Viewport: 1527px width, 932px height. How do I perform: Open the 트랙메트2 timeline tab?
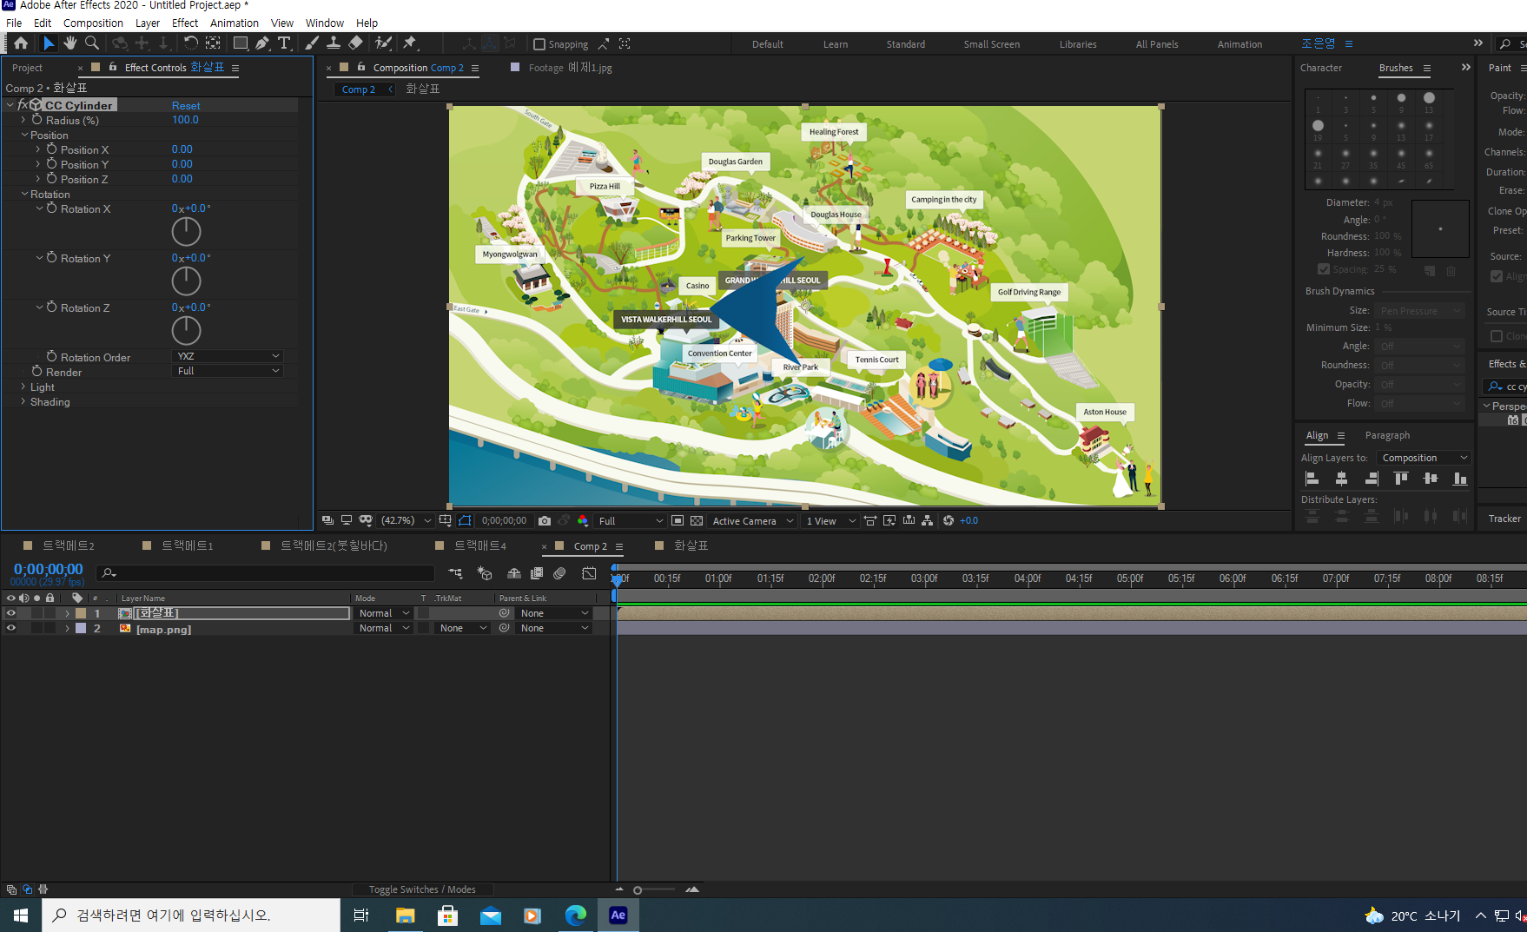[68, 545]
